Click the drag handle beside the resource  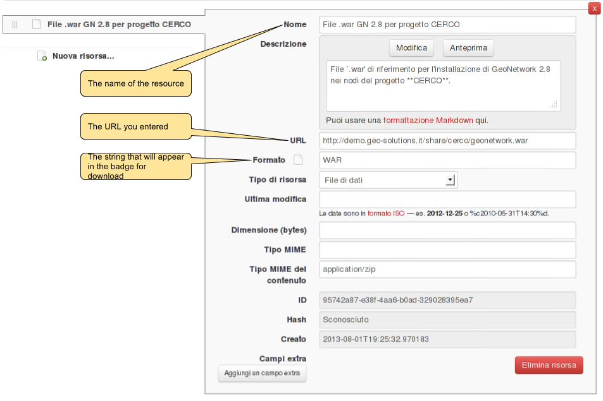click(x=15, y=25)
